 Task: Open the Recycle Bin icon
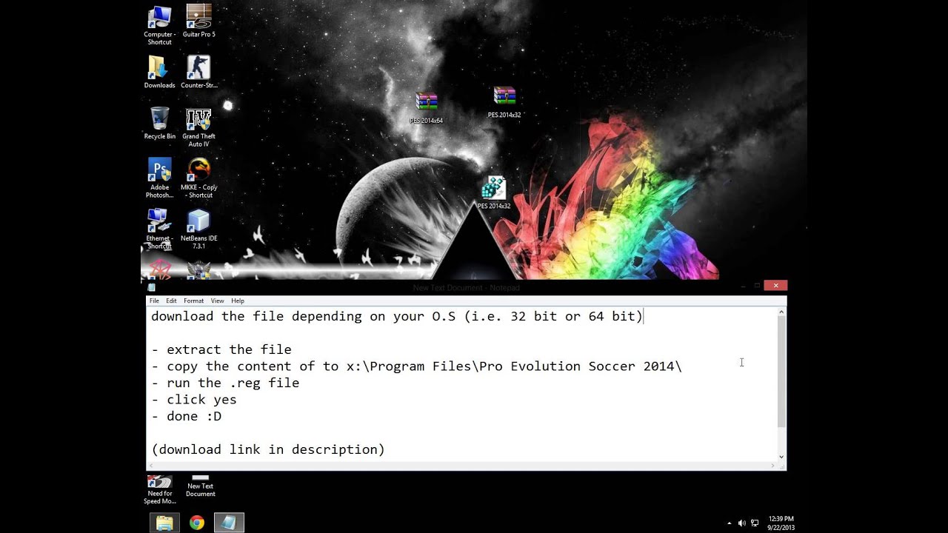(x=159, y=123)
